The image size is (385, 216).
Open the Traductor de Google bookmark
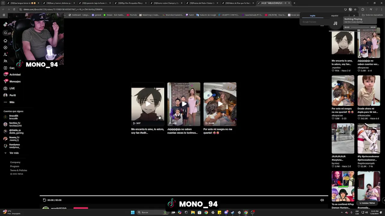[206, 15]
